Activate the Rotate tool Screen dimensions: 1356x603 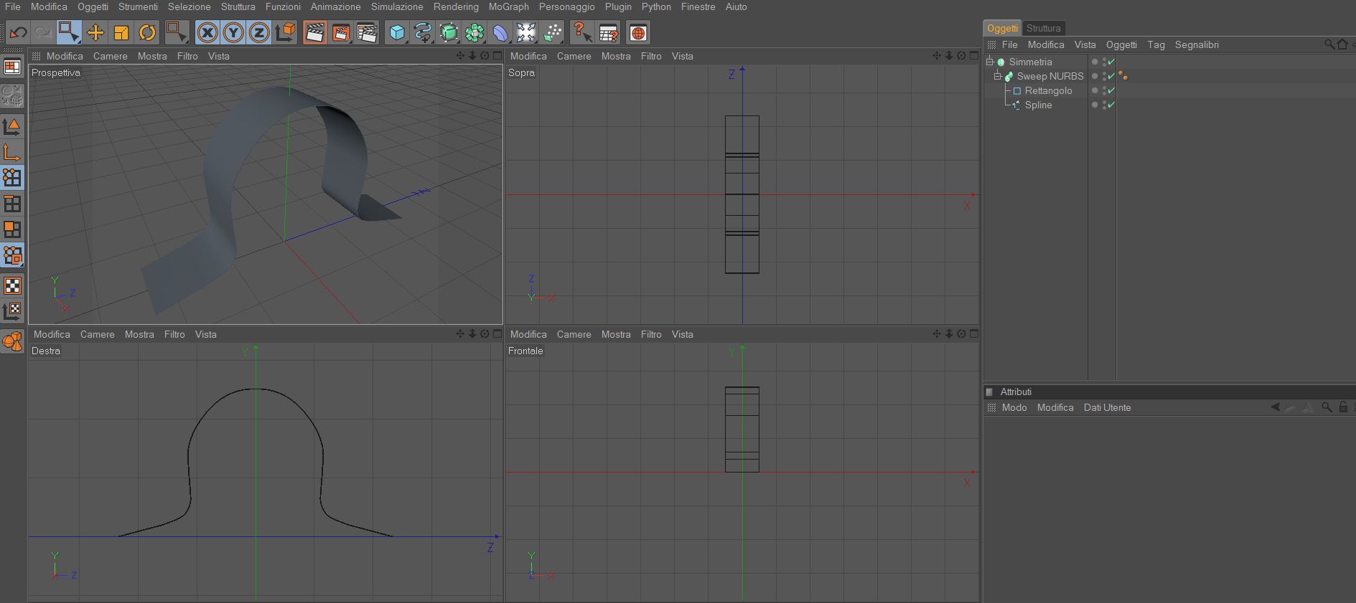point(147,32)
